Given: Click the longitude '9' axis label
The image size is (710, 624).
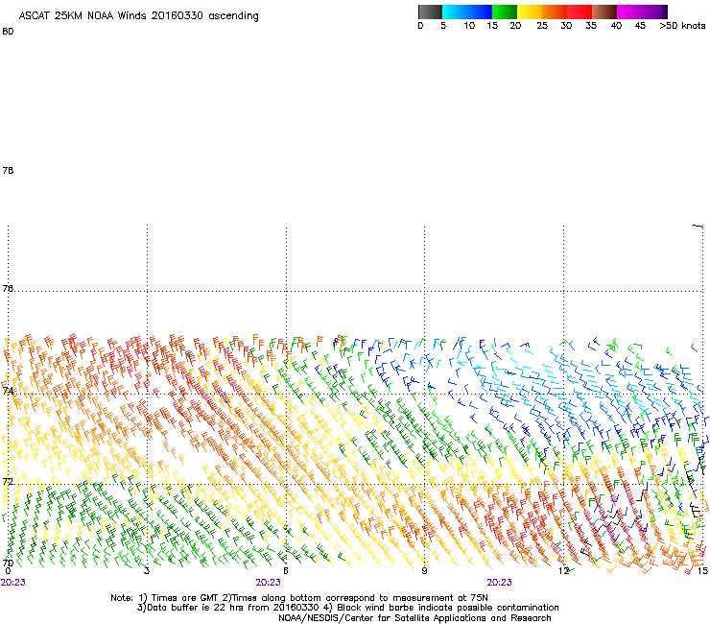Looking at the screenshot, I should (424, 571).
